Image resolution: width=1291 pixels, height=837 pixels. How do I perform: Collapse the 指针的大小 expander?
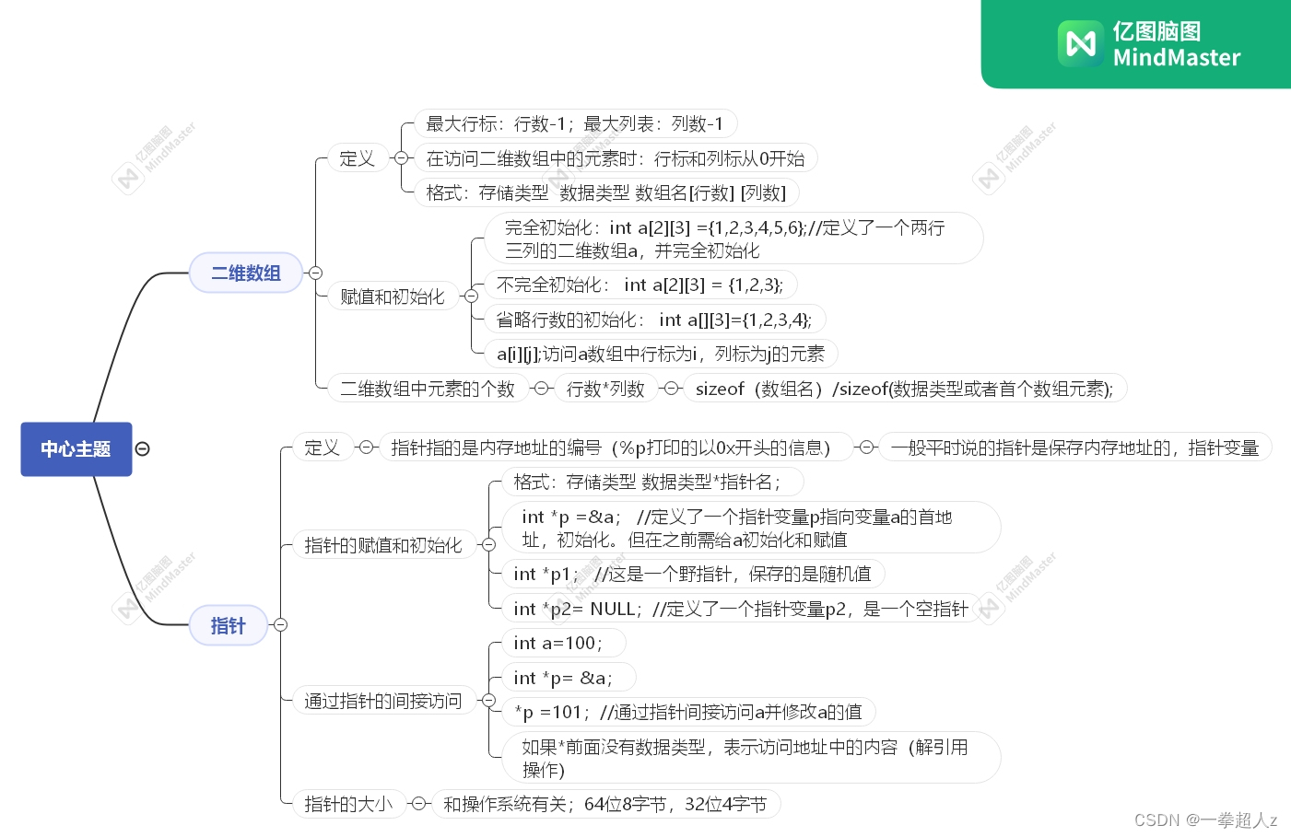pos(419,804)
